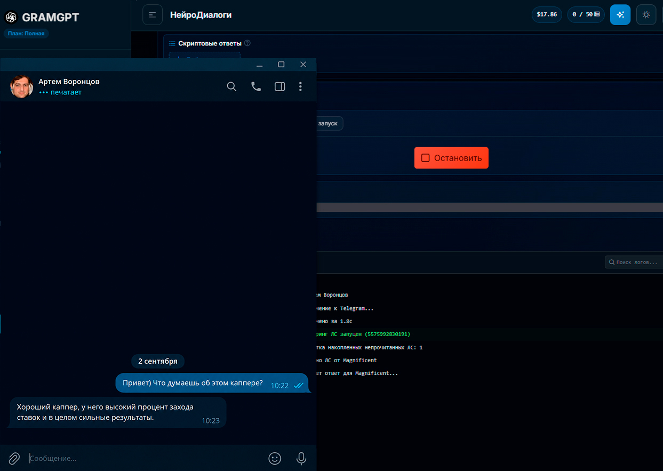Open help for Скриптовые ответы
Viewport: 663px width, 471px height.
tap(247, 43)
